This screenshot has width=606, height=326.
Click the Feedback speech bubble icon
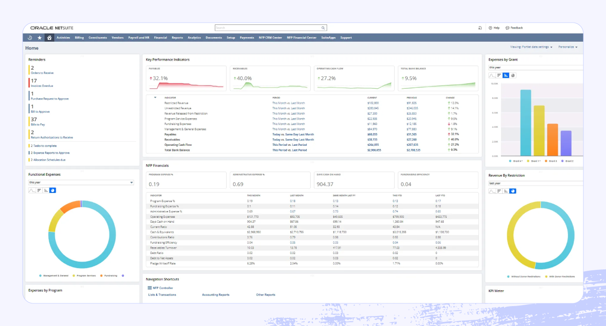(x=507, y=28)
